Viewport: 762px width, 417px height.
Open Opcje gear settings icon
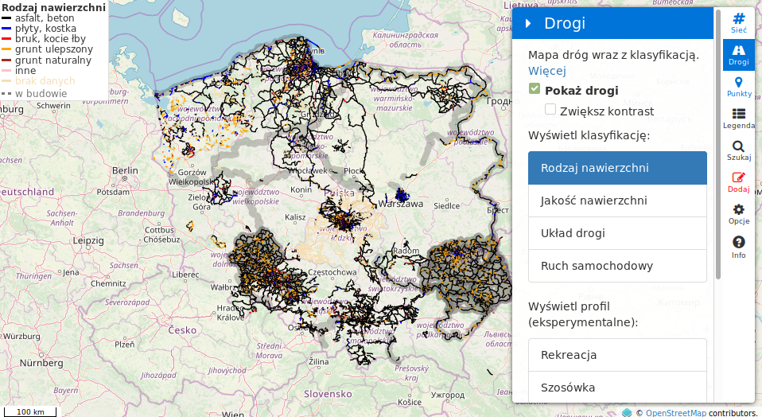tap(739, 214)
